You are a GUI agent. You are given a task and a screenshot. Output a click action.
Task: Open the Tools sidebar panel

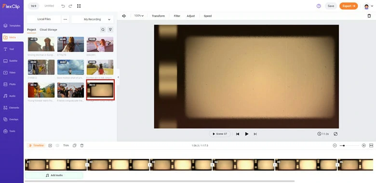(10, 131)
